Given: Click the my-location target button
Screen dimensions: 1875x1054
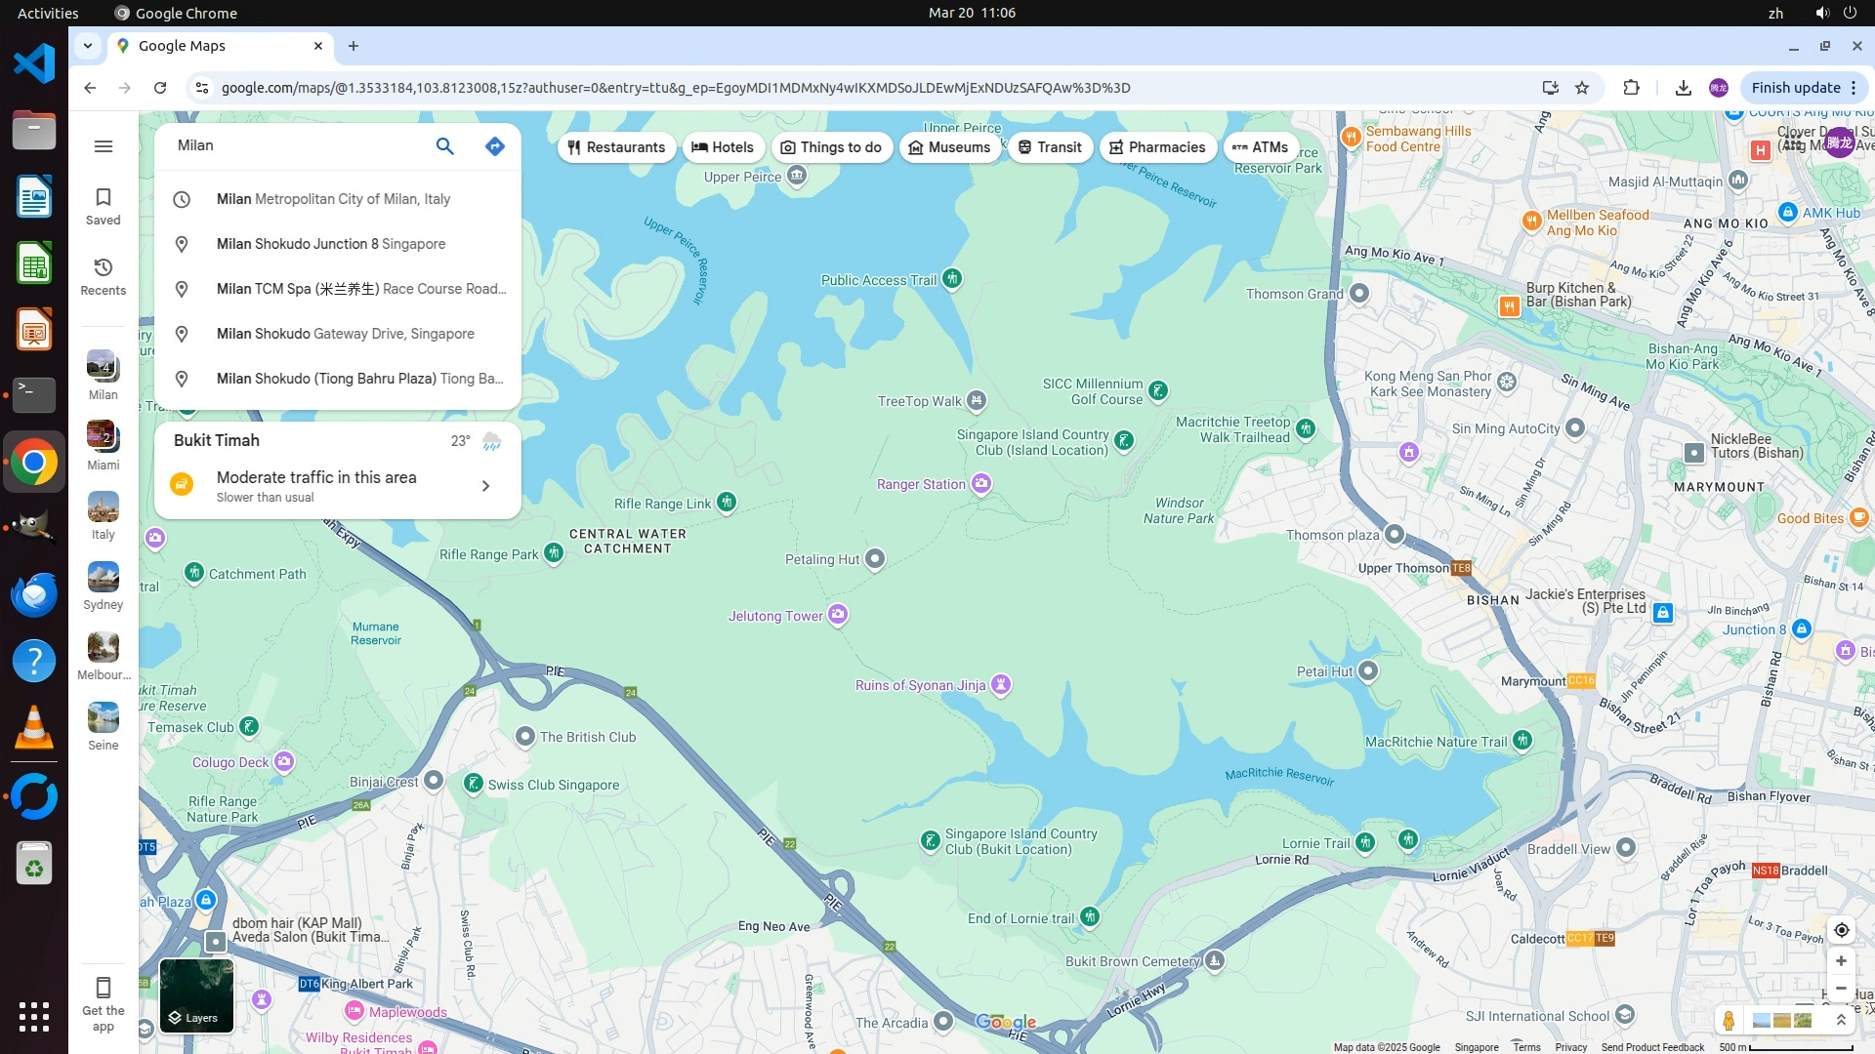Looking at the screenshot, I should pyautogui.click(x=1841, y=930).
